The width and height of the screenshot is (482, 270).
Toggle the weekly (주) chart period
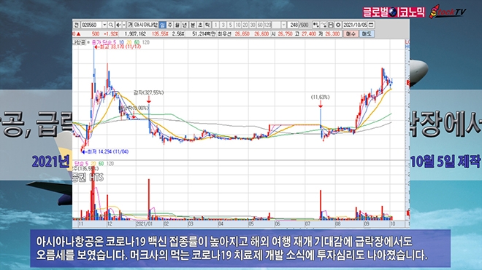coord(169,25)
